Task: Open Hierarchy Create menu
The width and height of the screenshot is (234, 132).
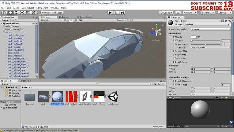Action: [6, 20]
